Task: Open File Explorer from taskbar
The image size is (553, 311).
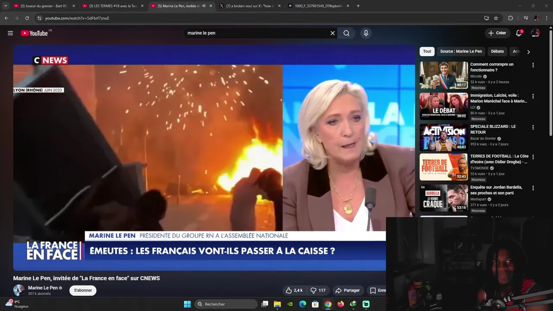Action: 277,304
